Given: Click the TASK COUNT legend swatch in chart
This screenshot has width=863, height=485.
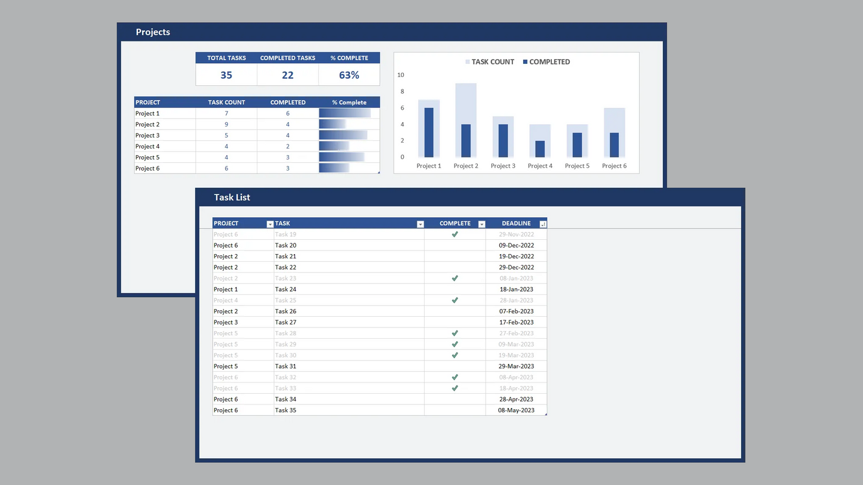Looking at the screenshot, I should click(468, 62).
